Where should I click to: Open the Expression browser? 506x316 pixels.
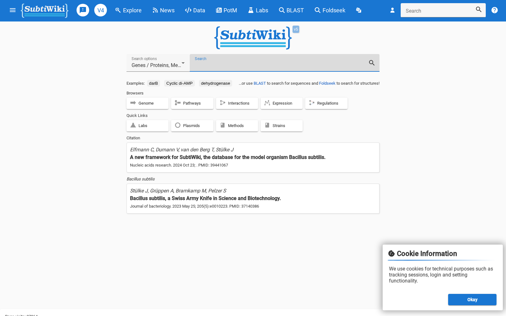(x=281, y=103)
